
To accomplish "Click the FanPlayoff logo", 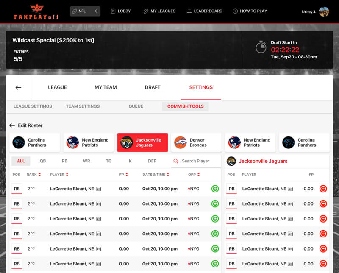I will 36,11.
